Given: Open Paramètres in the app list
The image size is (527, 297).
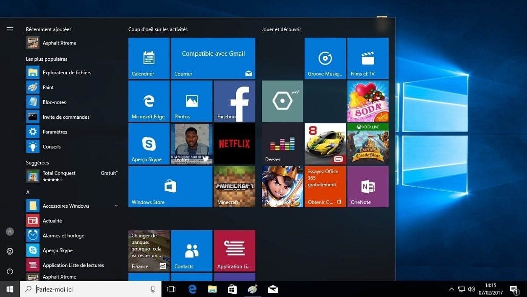Looking at the screenshot, I should pyautogui.click(x=72, y=132).
